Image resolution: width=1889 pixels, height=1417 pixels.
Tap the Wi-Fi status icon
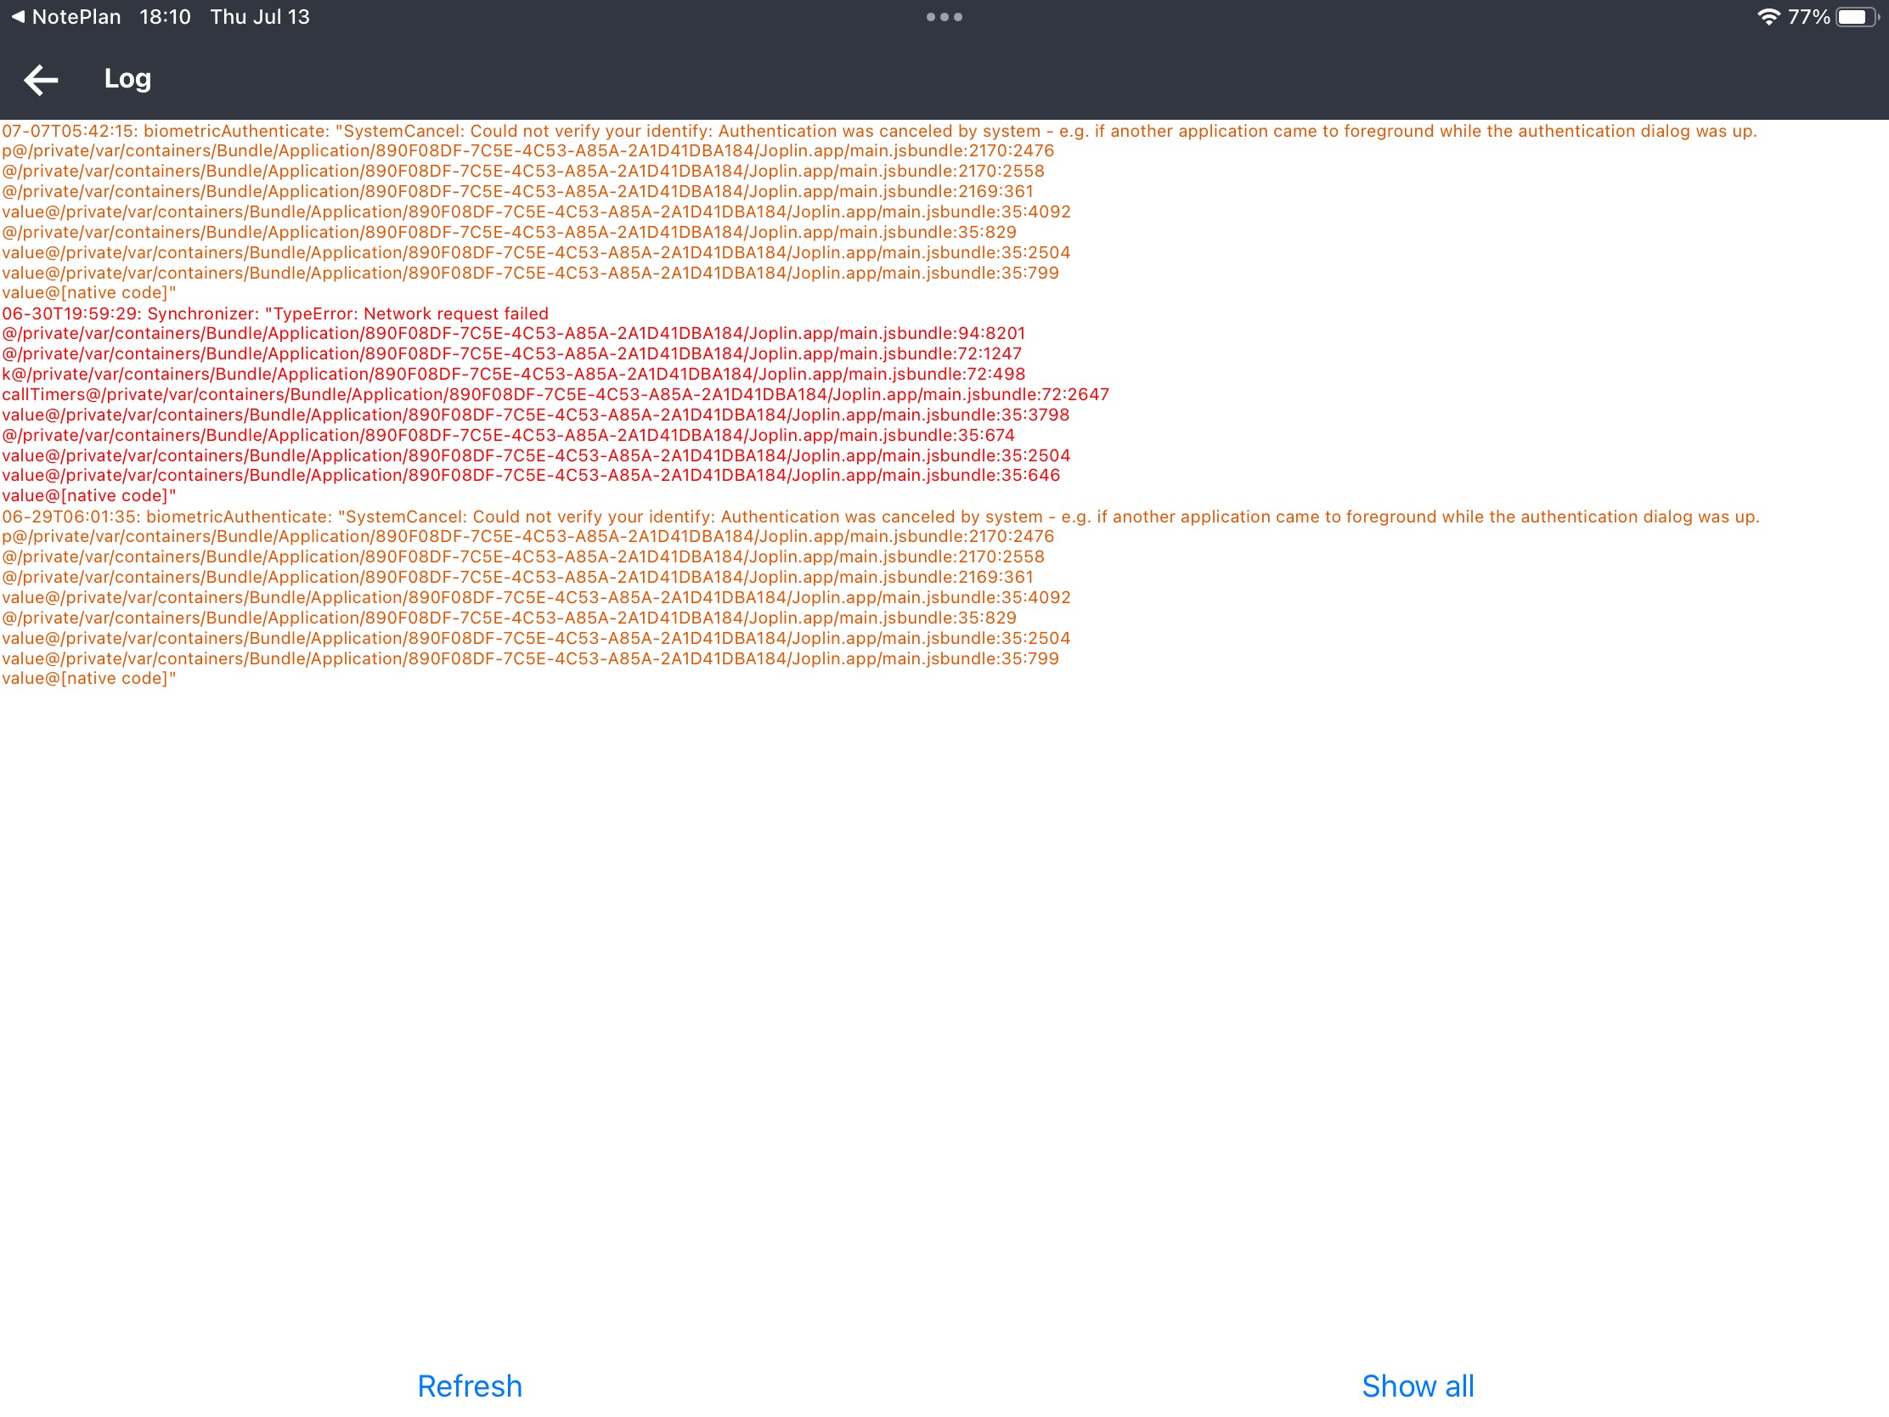pyautogui.click(x=1768, y=15)
